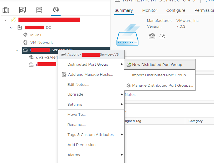Expand the Upgrade submenu arrow
This screenshot has height=163, width=214.
pyautogui.click(x=122, y=94)
